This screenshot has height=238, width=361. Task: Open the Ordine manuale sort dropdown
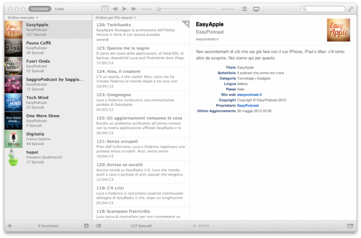(x=23, y=17)
